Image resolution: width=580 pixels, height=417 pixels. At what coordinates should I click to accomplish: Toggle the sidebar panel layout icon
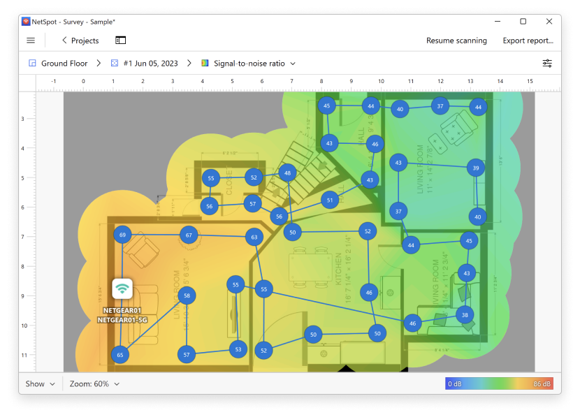click(121, 41)
